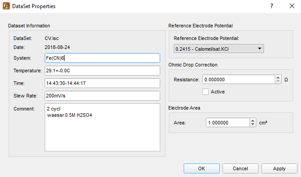Viewport: 301px width, 177px height.
Task: Close the DataSet Properties dialog
Action: pos(292,6)
